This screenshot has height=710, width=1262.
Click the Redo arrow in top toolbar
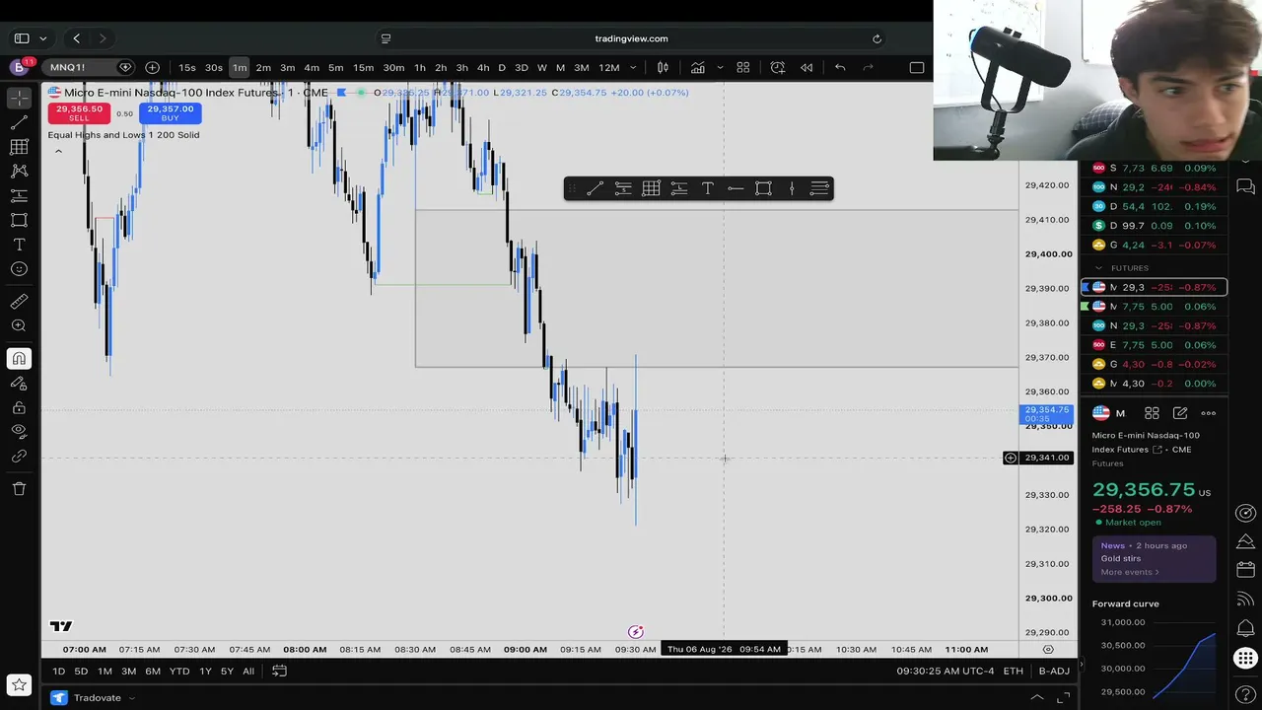(868, 67)
